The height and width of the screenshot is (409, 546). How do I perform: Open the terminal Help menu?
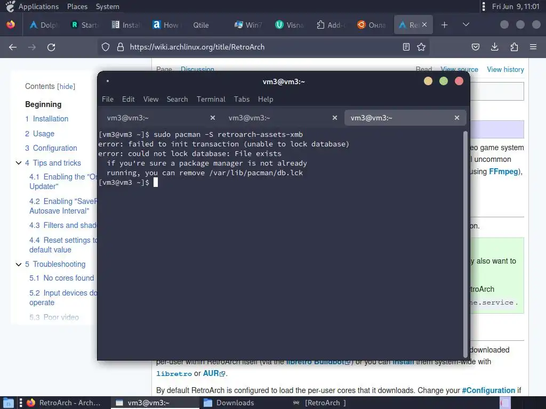(x=266, y=100)
